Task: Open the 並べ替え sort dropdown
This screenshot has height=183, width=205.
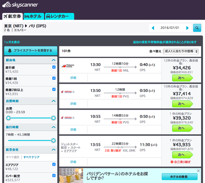Action: coord(181,51)
